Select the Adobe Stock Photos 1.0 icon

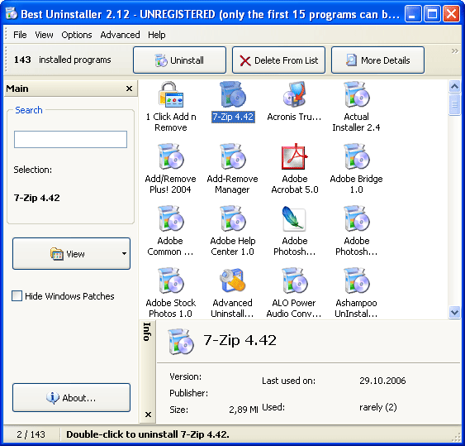point(171,281)
